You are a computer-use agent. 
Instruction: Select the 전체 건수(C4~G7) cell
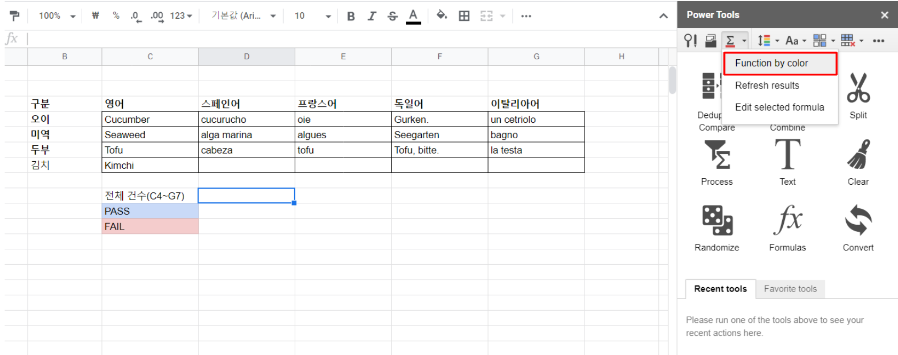pyautogui.click(x=150, y=196)
